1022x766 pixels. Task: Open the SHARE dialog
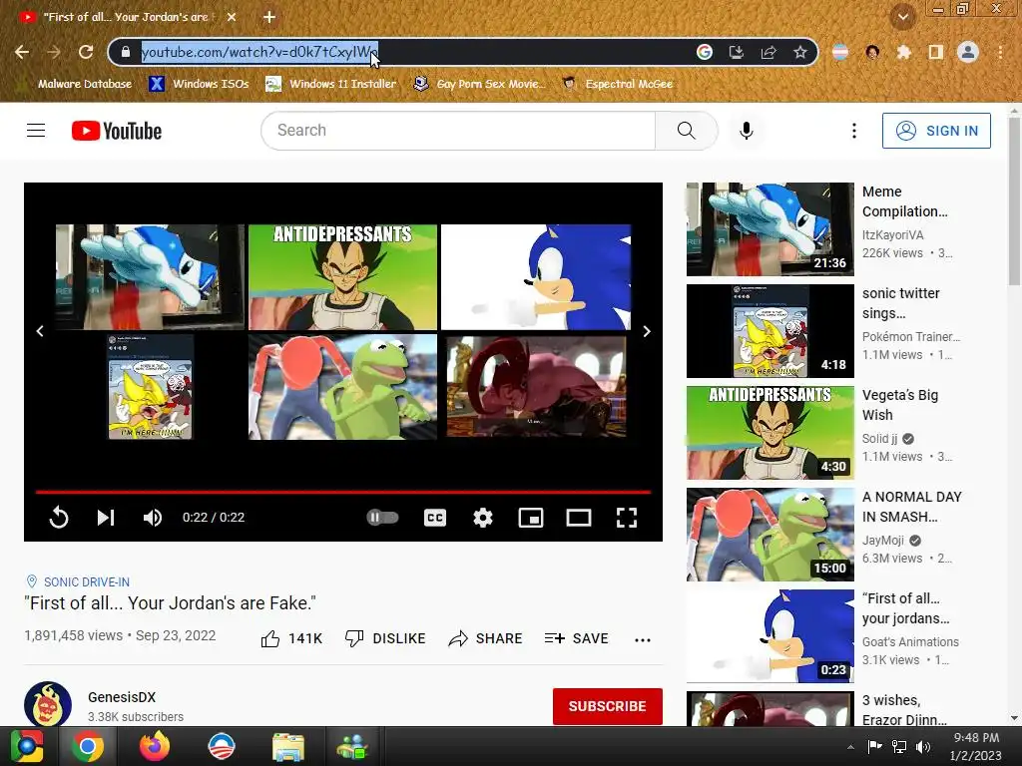486,638
